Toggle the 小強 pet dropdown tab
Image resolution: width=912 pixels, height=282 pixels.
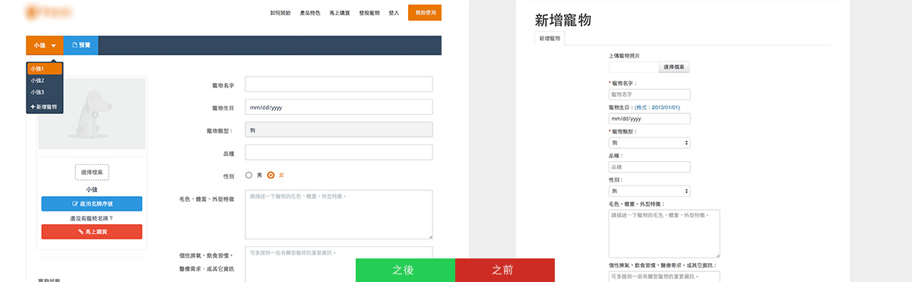point(45,46)
